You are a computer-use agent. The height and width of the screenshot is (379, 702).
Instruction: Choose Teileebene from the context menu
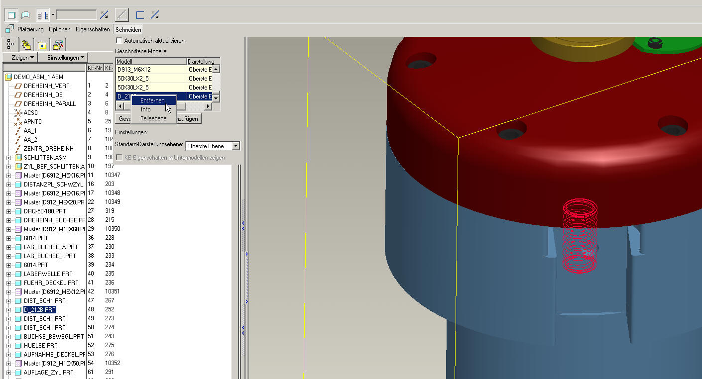(153, 118)
